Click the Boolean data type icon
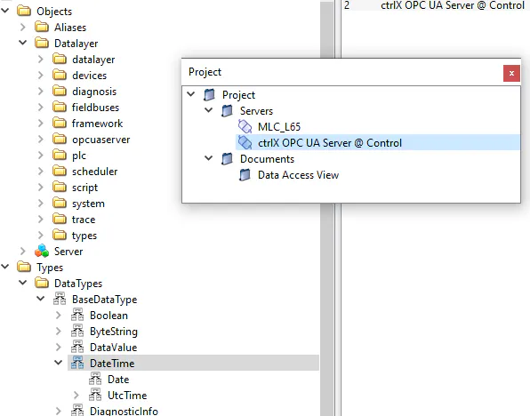Viewport: 530px width, 416px height. [x=77, y=315]
